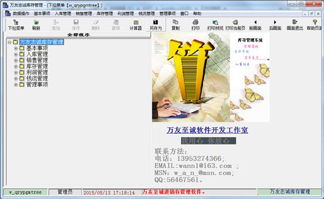This screenshot has height=199, width=324.
Task: Click the 复制 copy toolbar icon
Action: pyautogui.click(x=175, y=25)
